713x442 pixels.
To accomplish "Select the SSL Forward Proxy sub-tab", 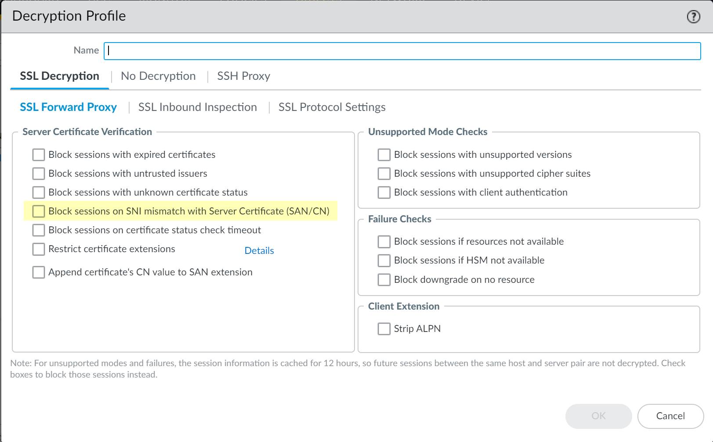I will (x=69, y=107).
